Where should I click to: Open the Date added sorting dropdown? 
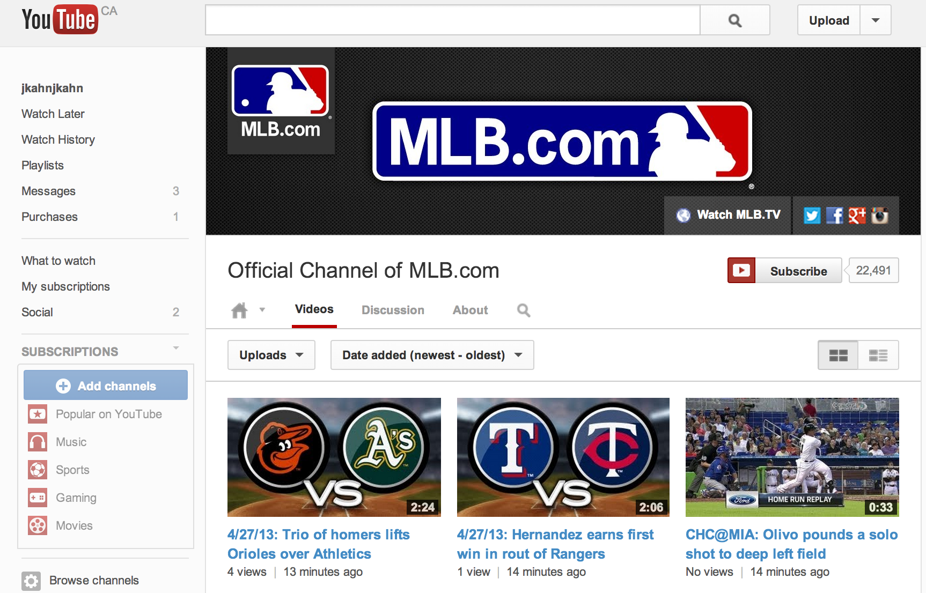432,355
